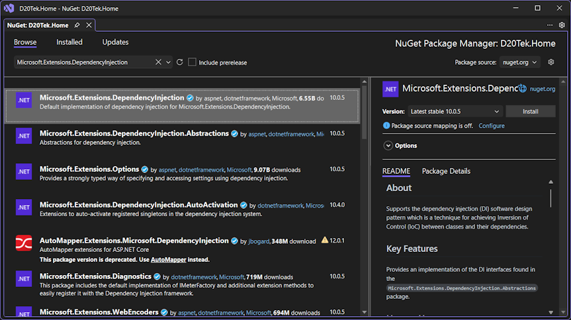Screen dimensions: 571x320
Task: Click the deprecation warning icon on AutoMapper
Action: (324, 240)
